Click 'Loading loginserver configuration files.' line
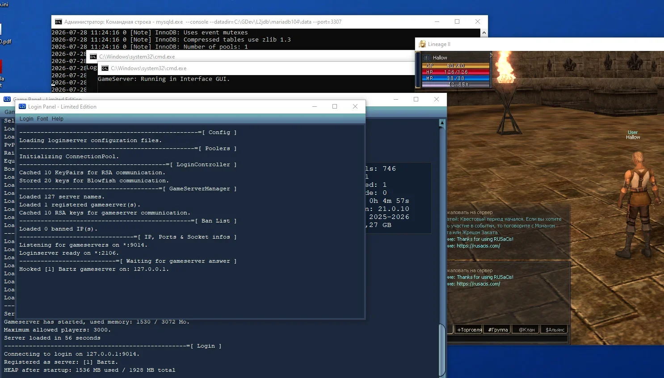This screenshot has height=378, width=664. point(91,141)
